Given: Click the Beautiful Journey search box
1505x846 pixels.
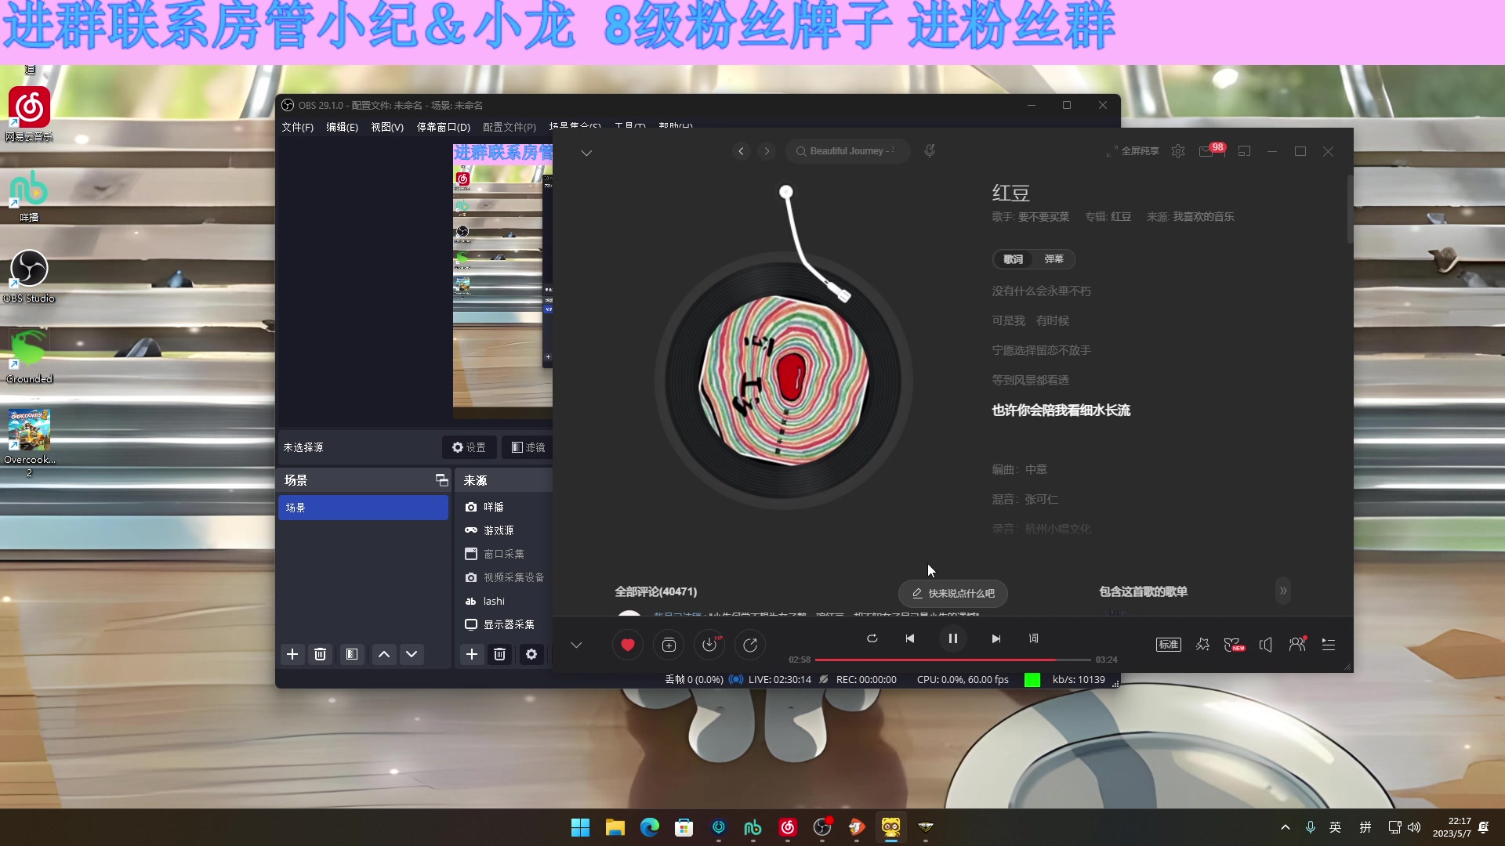Looking at the screenshot, I should (x=848, y=151).
